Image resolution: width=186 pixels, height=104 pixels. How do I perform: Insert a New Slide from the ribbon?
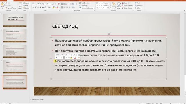(x=20, y=6)
